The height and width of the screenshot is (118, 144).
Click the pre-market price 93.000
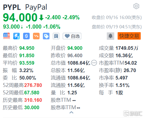point(11,27)
